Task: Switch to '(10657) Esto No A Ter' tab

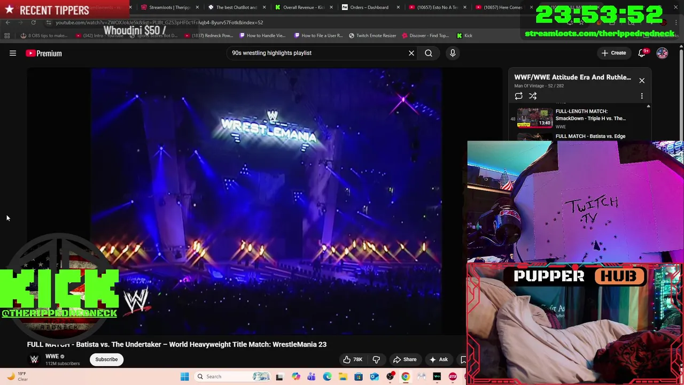Action: (437, 7)
